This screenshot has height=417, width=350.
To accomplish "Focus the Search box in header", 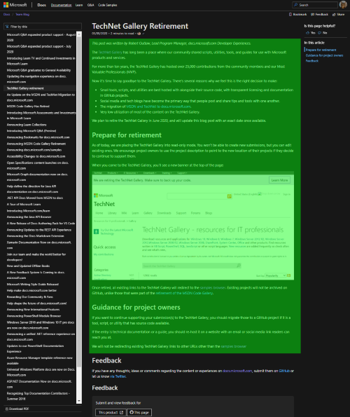I will pos(315,5).
